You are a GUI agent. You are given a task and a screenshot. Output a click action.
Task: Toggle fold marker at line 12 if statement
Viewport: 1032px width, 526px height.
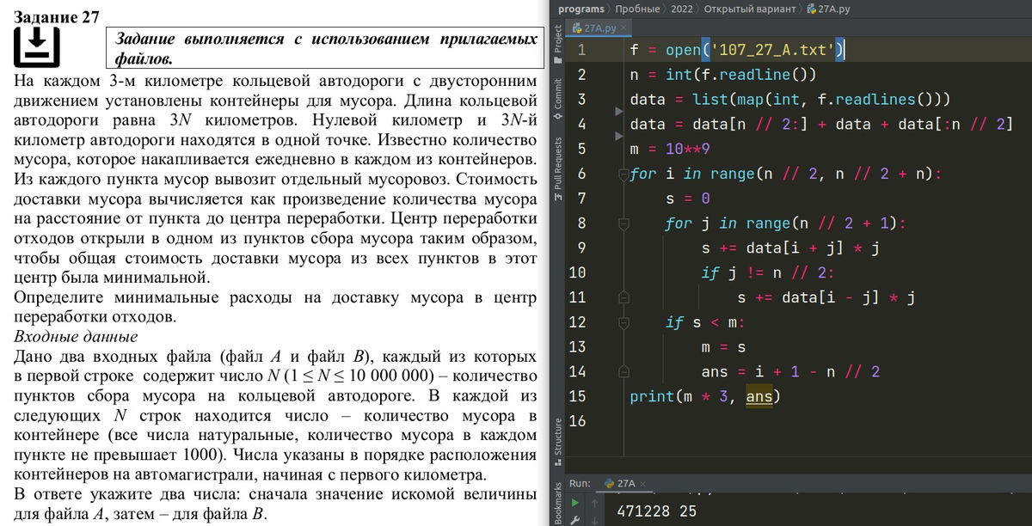click(623, 323)
